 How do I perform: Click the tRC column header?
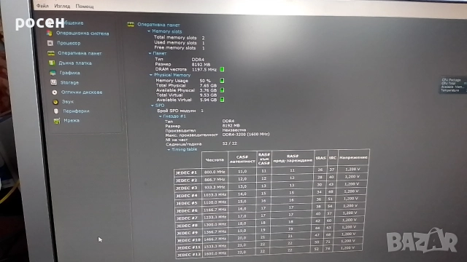click(x=333, y=158)
